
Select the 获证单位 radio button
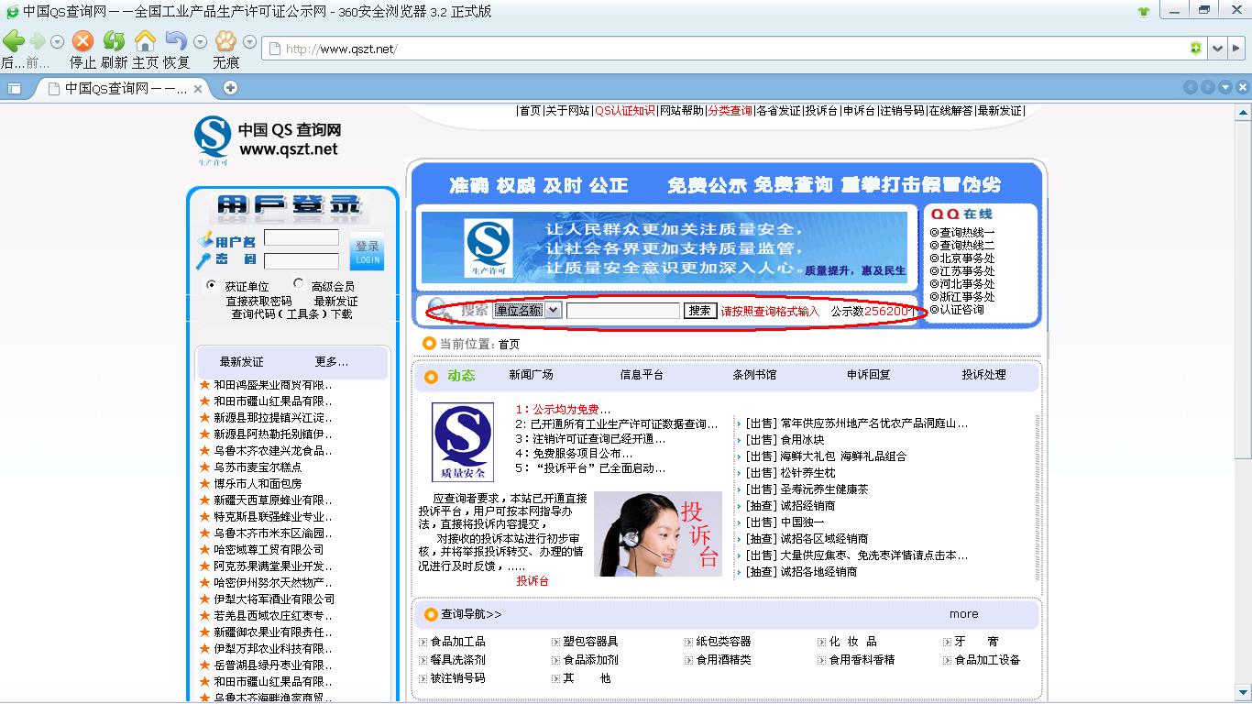click(212, 285)
